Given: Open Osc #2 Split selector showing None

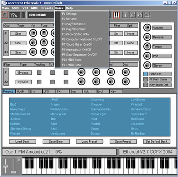Looking at the screenshot, I should [131, 43].
